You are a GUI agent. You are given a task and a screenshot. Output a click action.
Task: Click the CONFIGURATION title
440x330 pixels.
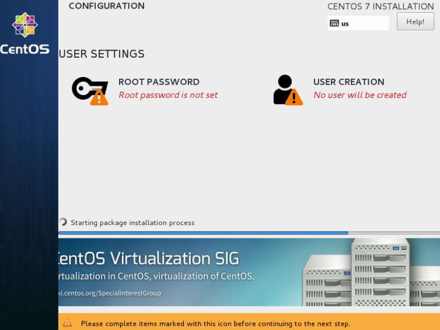tap(107, 6)
